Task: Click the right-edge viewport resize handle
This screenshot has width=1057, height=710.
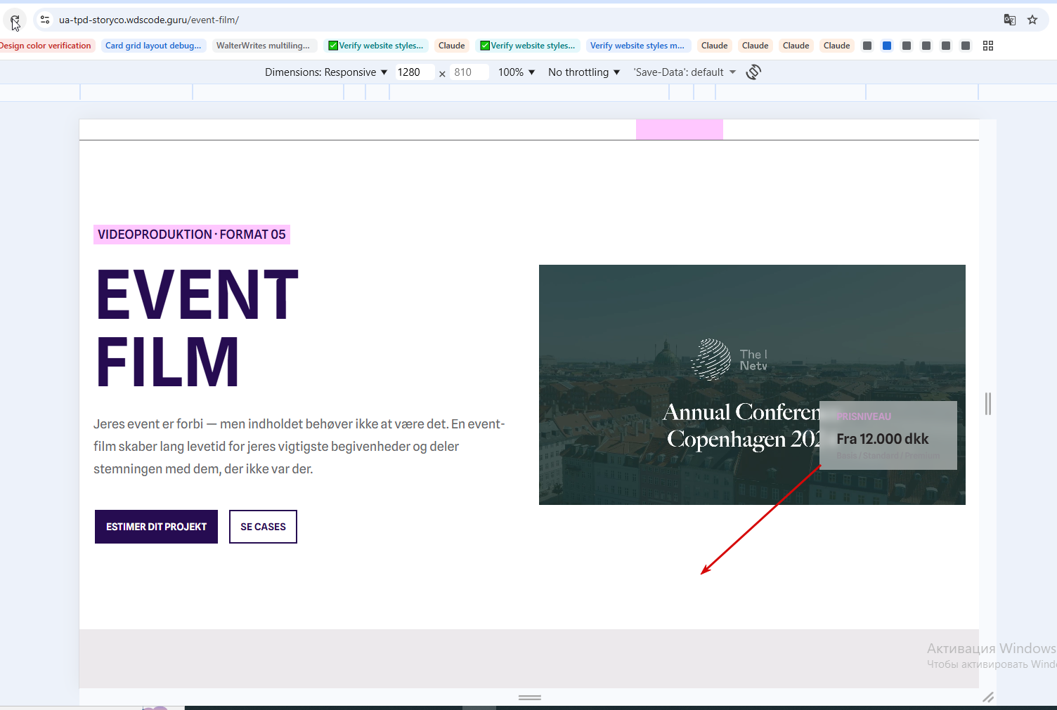Action: (988, 404)
